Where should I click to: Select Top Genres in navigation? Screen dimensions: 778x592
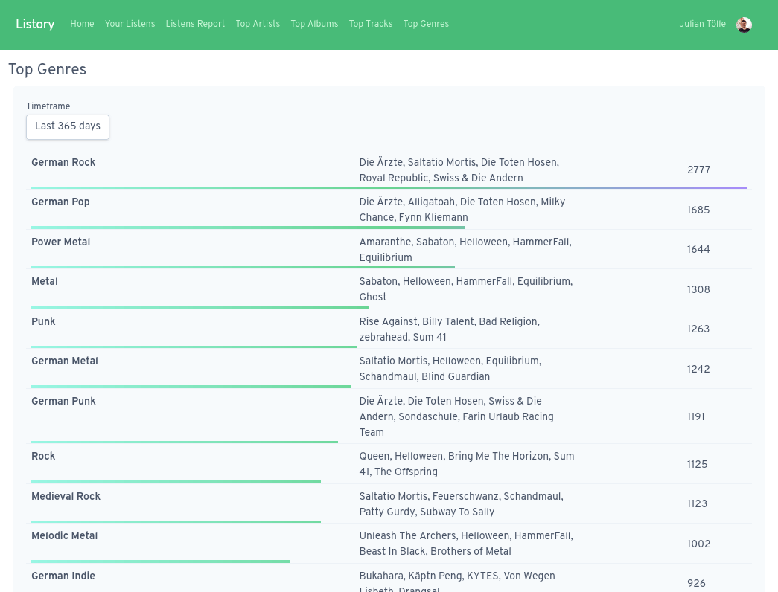pyautogui.click(x=426, y=24)
